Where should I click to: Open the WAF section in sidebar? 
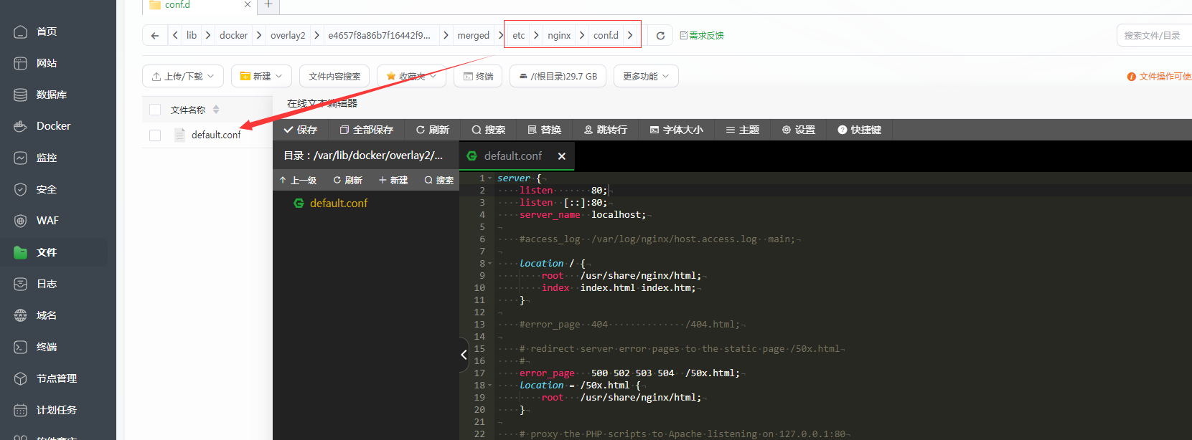47,221
